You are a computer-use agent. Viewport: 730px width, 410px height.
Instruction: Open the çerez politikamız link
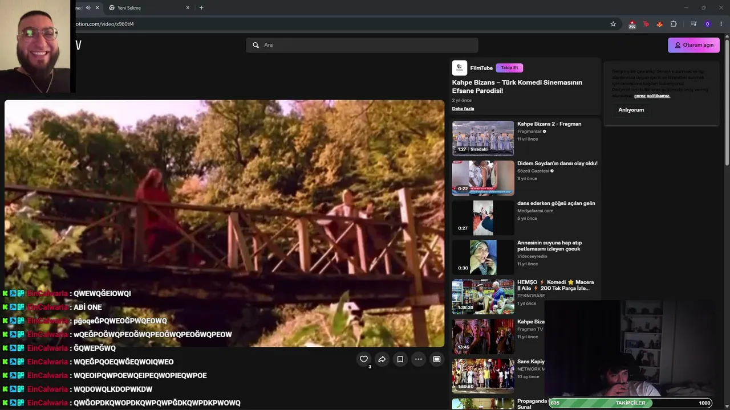(x=652, y=96)
